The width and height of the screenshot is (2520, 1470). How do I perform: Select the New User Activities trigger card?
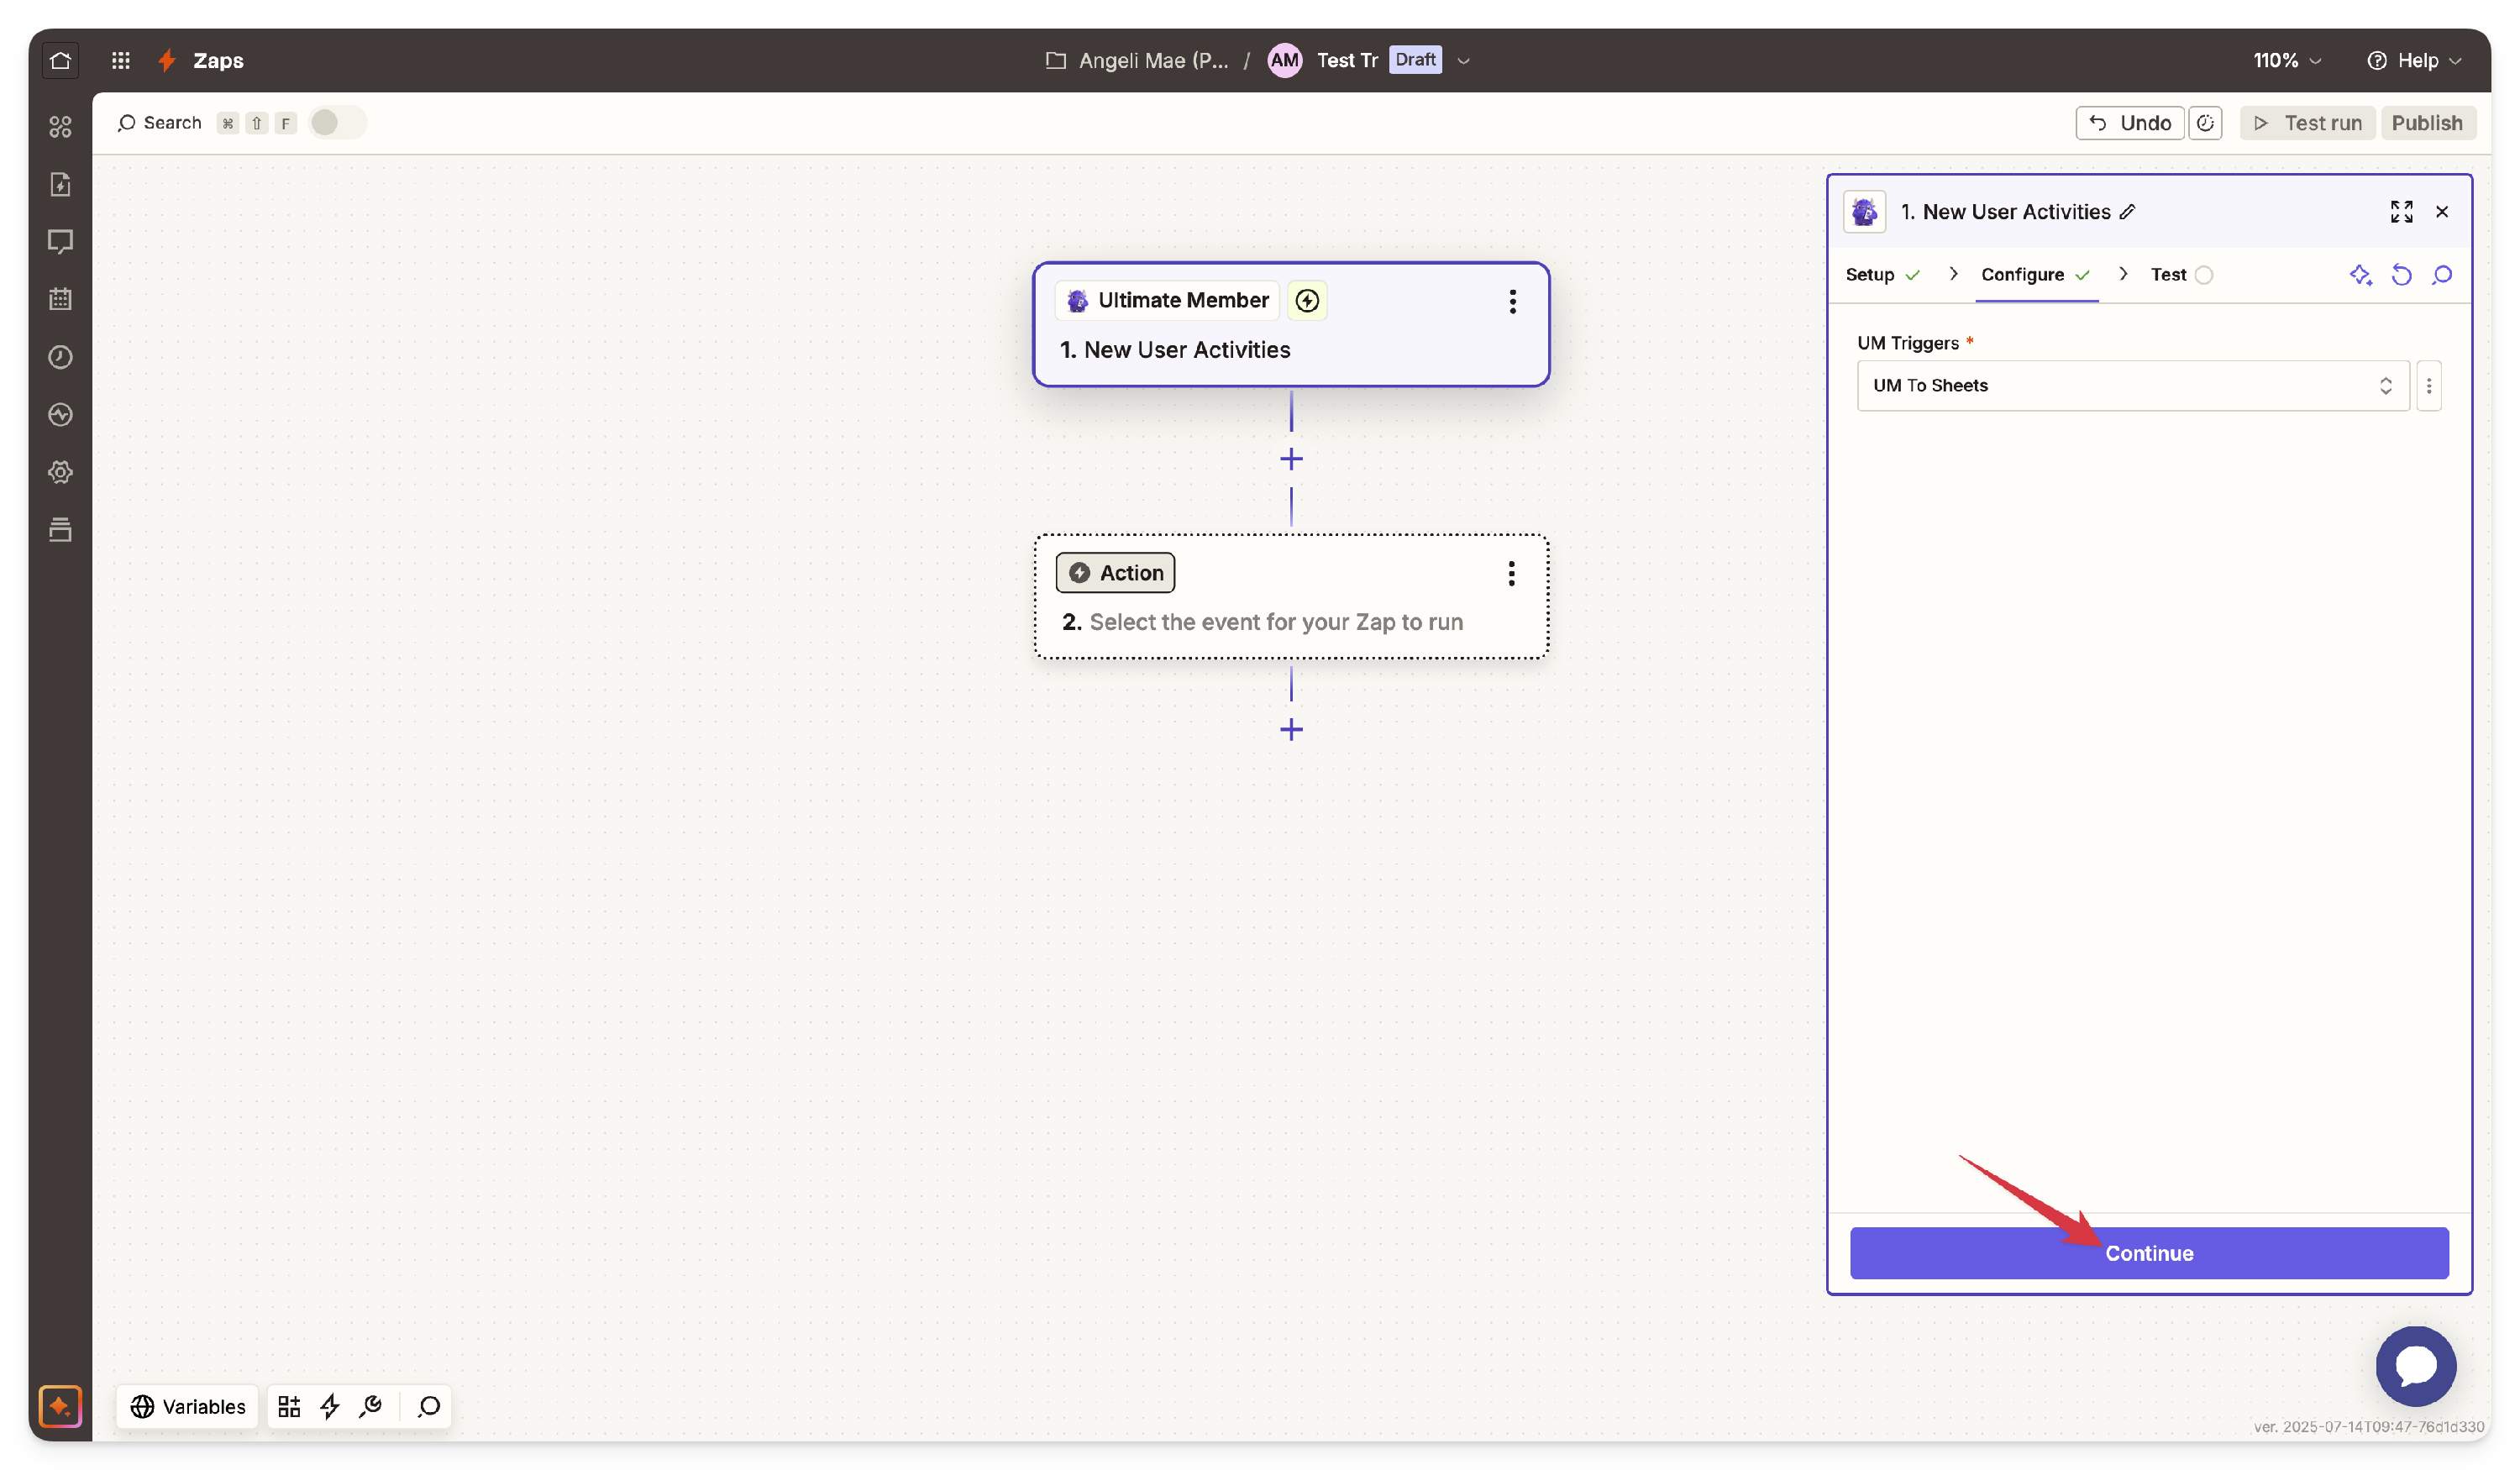tap(1291, 325)
